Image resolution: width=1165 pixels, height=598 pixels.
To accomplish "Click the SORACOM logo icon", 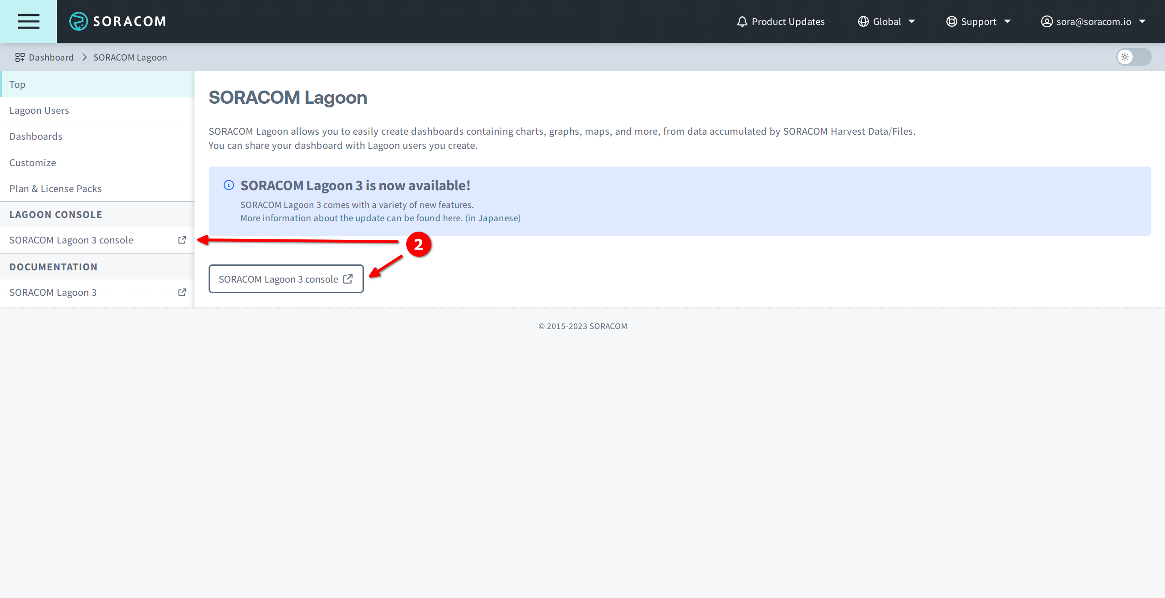I will click(x=78, y=20).
